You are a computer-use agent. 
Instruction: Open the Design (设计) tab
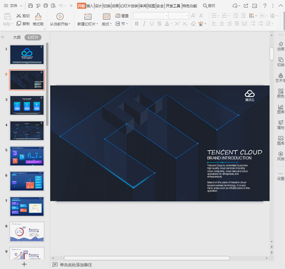(x=98, y=6)
